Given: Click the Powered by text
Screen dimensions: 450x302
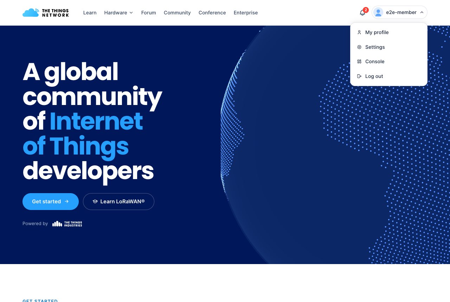Looking at the screenshot, I should tap(35, 224).
